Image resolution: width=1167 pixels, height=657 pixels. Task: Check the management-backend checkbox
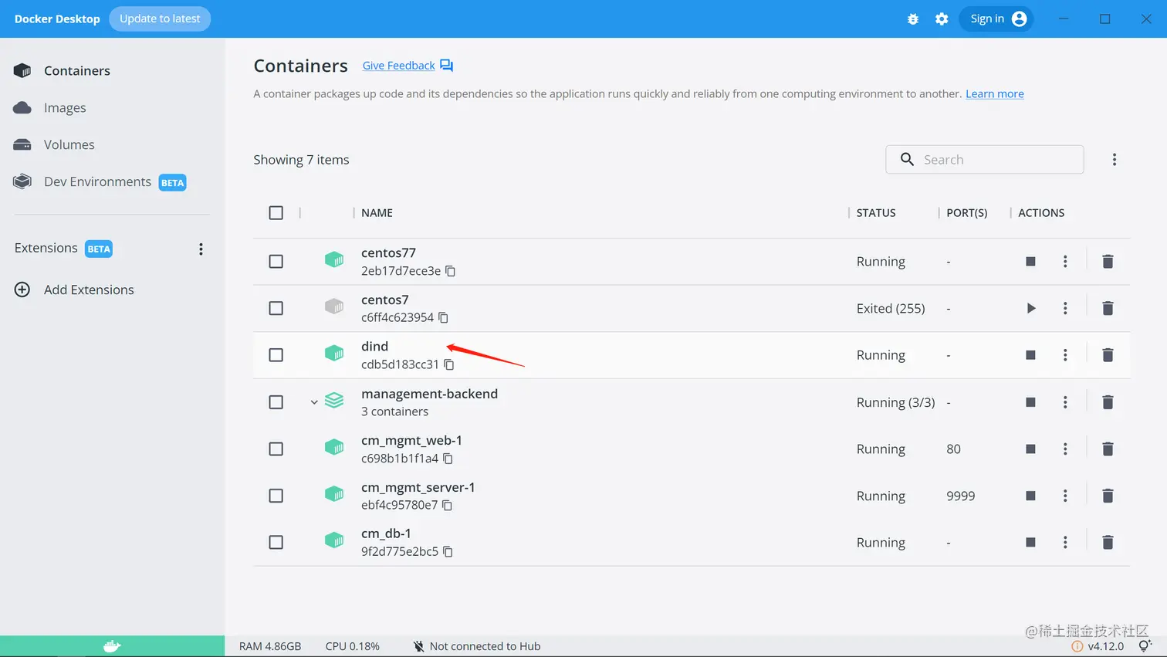pos(276,402)
